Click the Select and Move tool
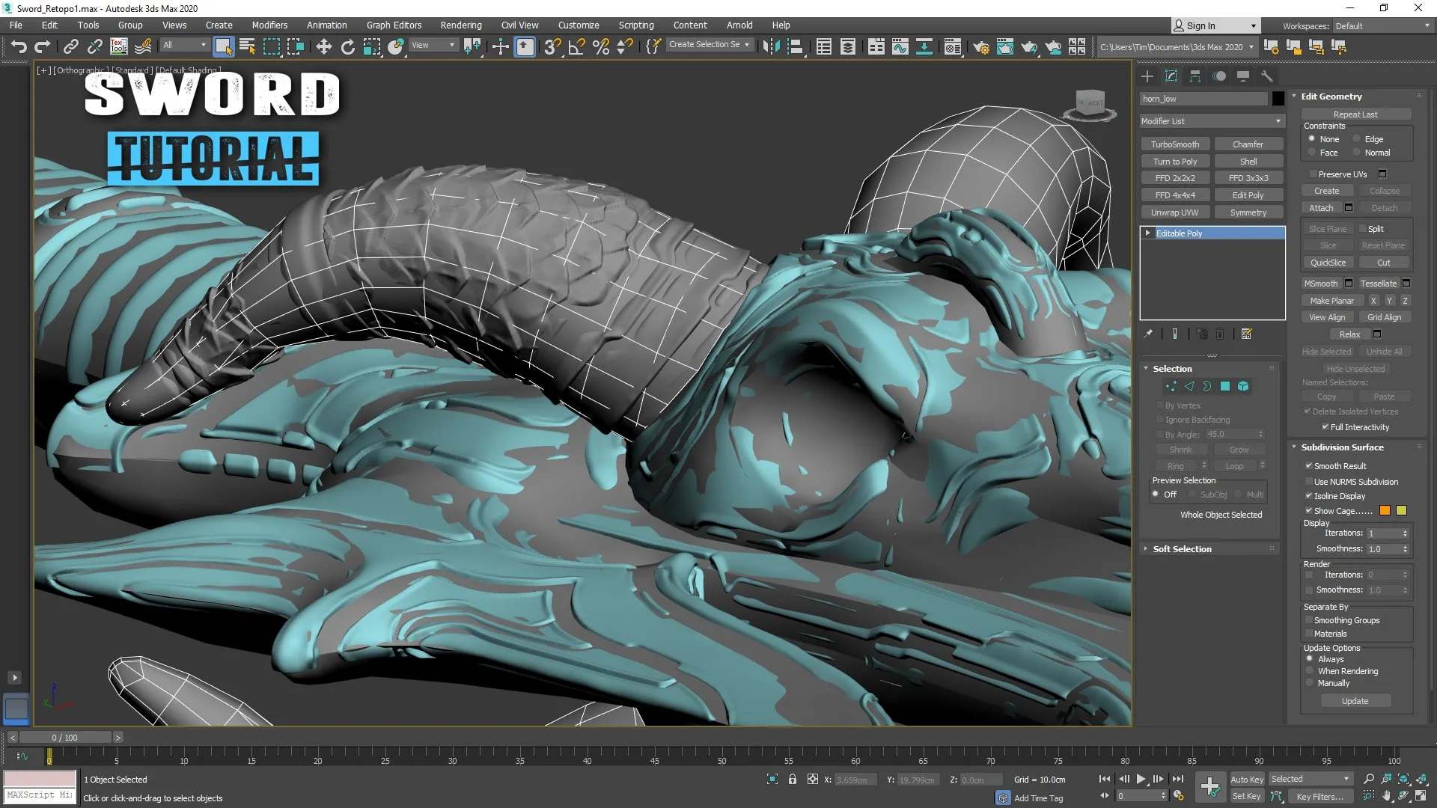This screenshot has height=808, width=1437. [x=323, y=47]
